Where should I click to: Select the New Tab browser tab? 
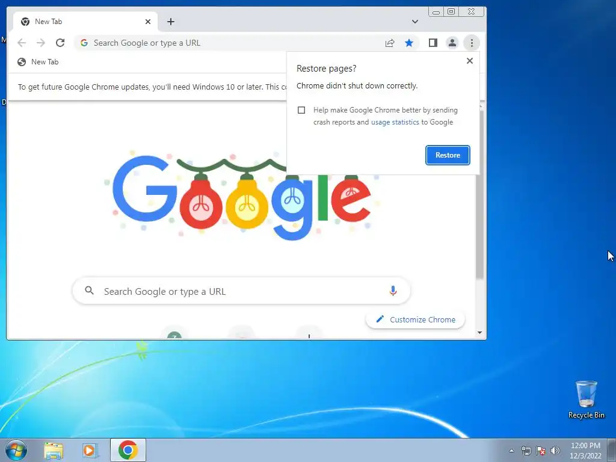click(x=85, y=22)
